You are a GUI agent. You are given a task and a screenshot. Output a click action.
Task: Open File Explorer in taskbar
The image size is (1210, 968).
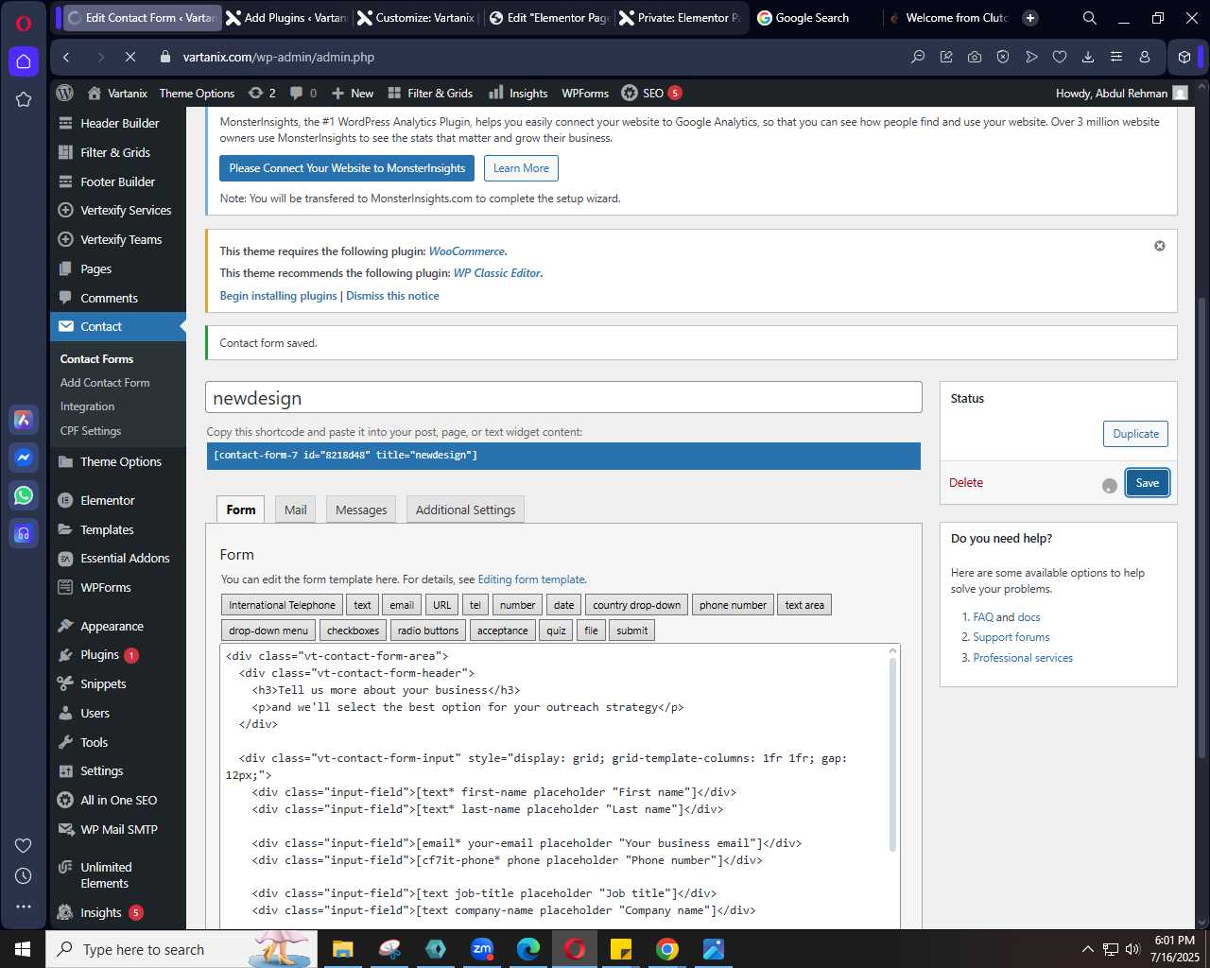tap(343, 949)
